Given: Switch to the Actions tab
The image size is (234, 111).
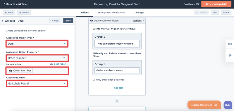Looking at the screenshot, I should click(x=85, y=13).
